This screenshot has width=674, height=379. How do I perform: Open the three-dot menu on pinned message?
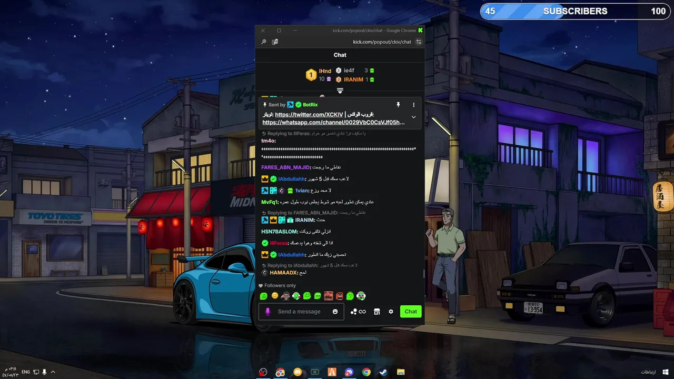tap(413, 105)
